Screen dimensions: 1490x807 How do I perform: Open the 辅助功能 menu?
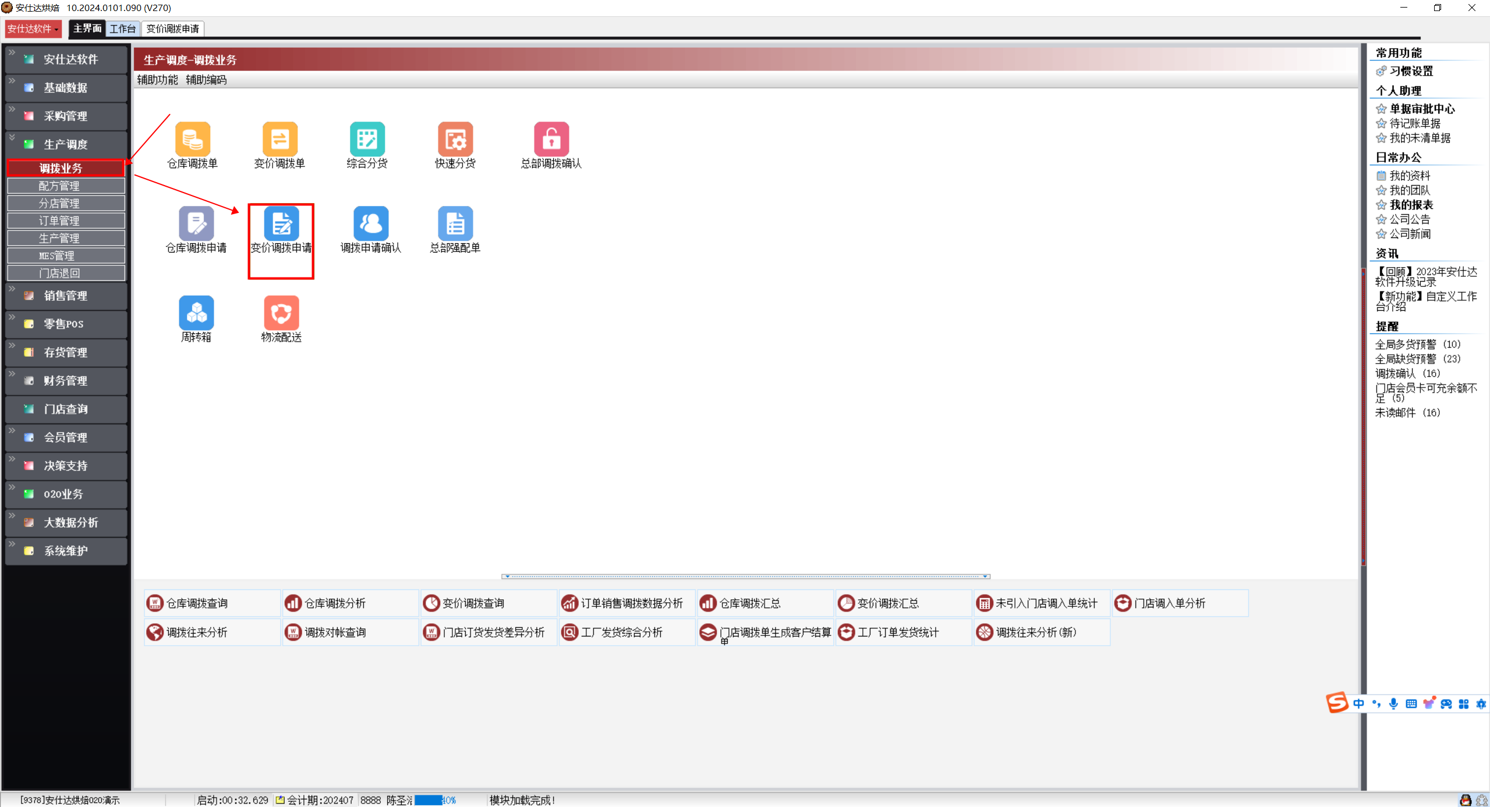pyautogui.click(x=157, y=80)
